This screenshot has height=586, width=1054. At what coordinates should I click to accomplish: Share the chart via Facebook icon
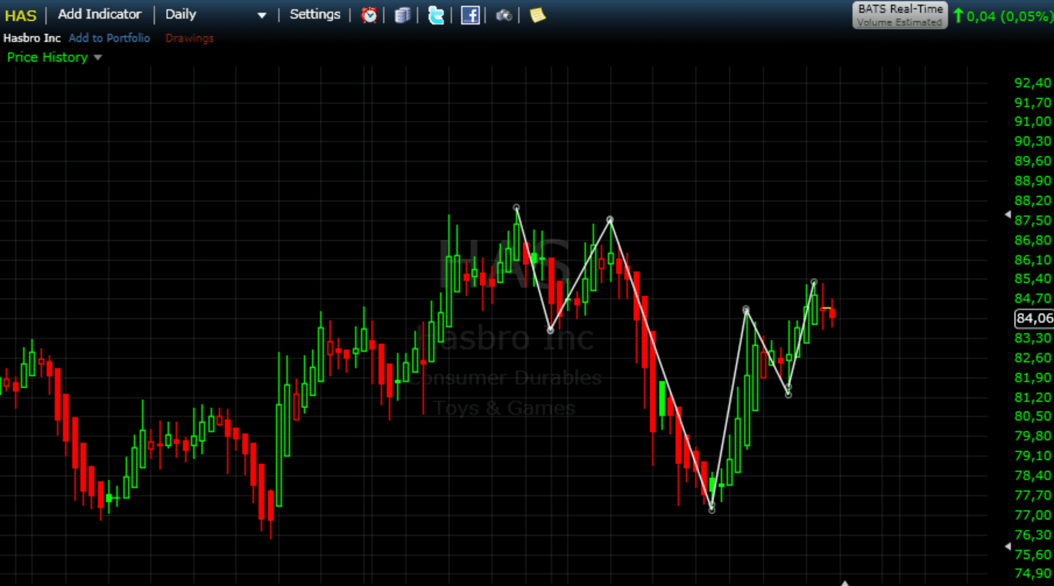click(x=470, y=15)
